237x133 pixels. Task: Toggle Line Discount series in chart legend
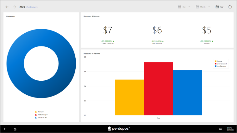220,66
